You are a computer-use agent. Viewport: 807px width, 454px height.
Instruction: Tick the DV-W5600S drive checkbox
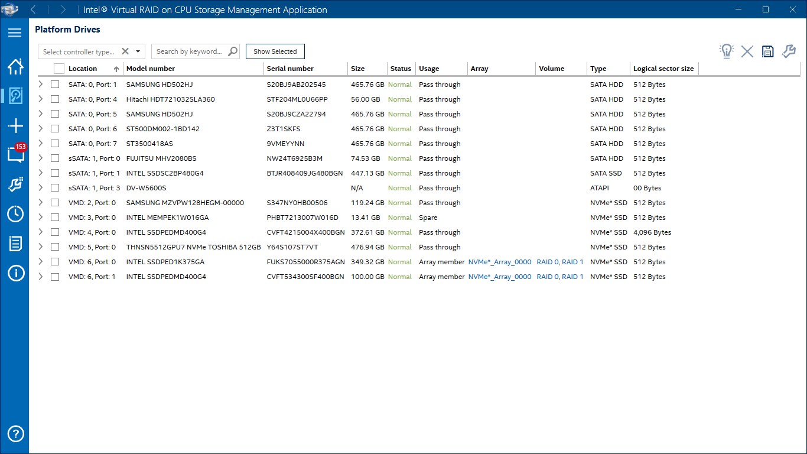[x=55, y=188]
